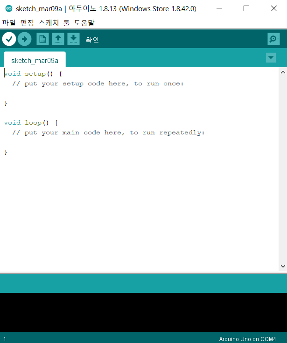Maximize the Arduino window
Viewport: 287px width, 343px height.
click(x=246, y=8)
